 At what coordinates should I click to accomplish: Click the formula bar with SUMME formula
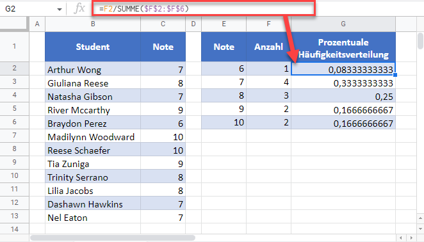click(204, 9)
